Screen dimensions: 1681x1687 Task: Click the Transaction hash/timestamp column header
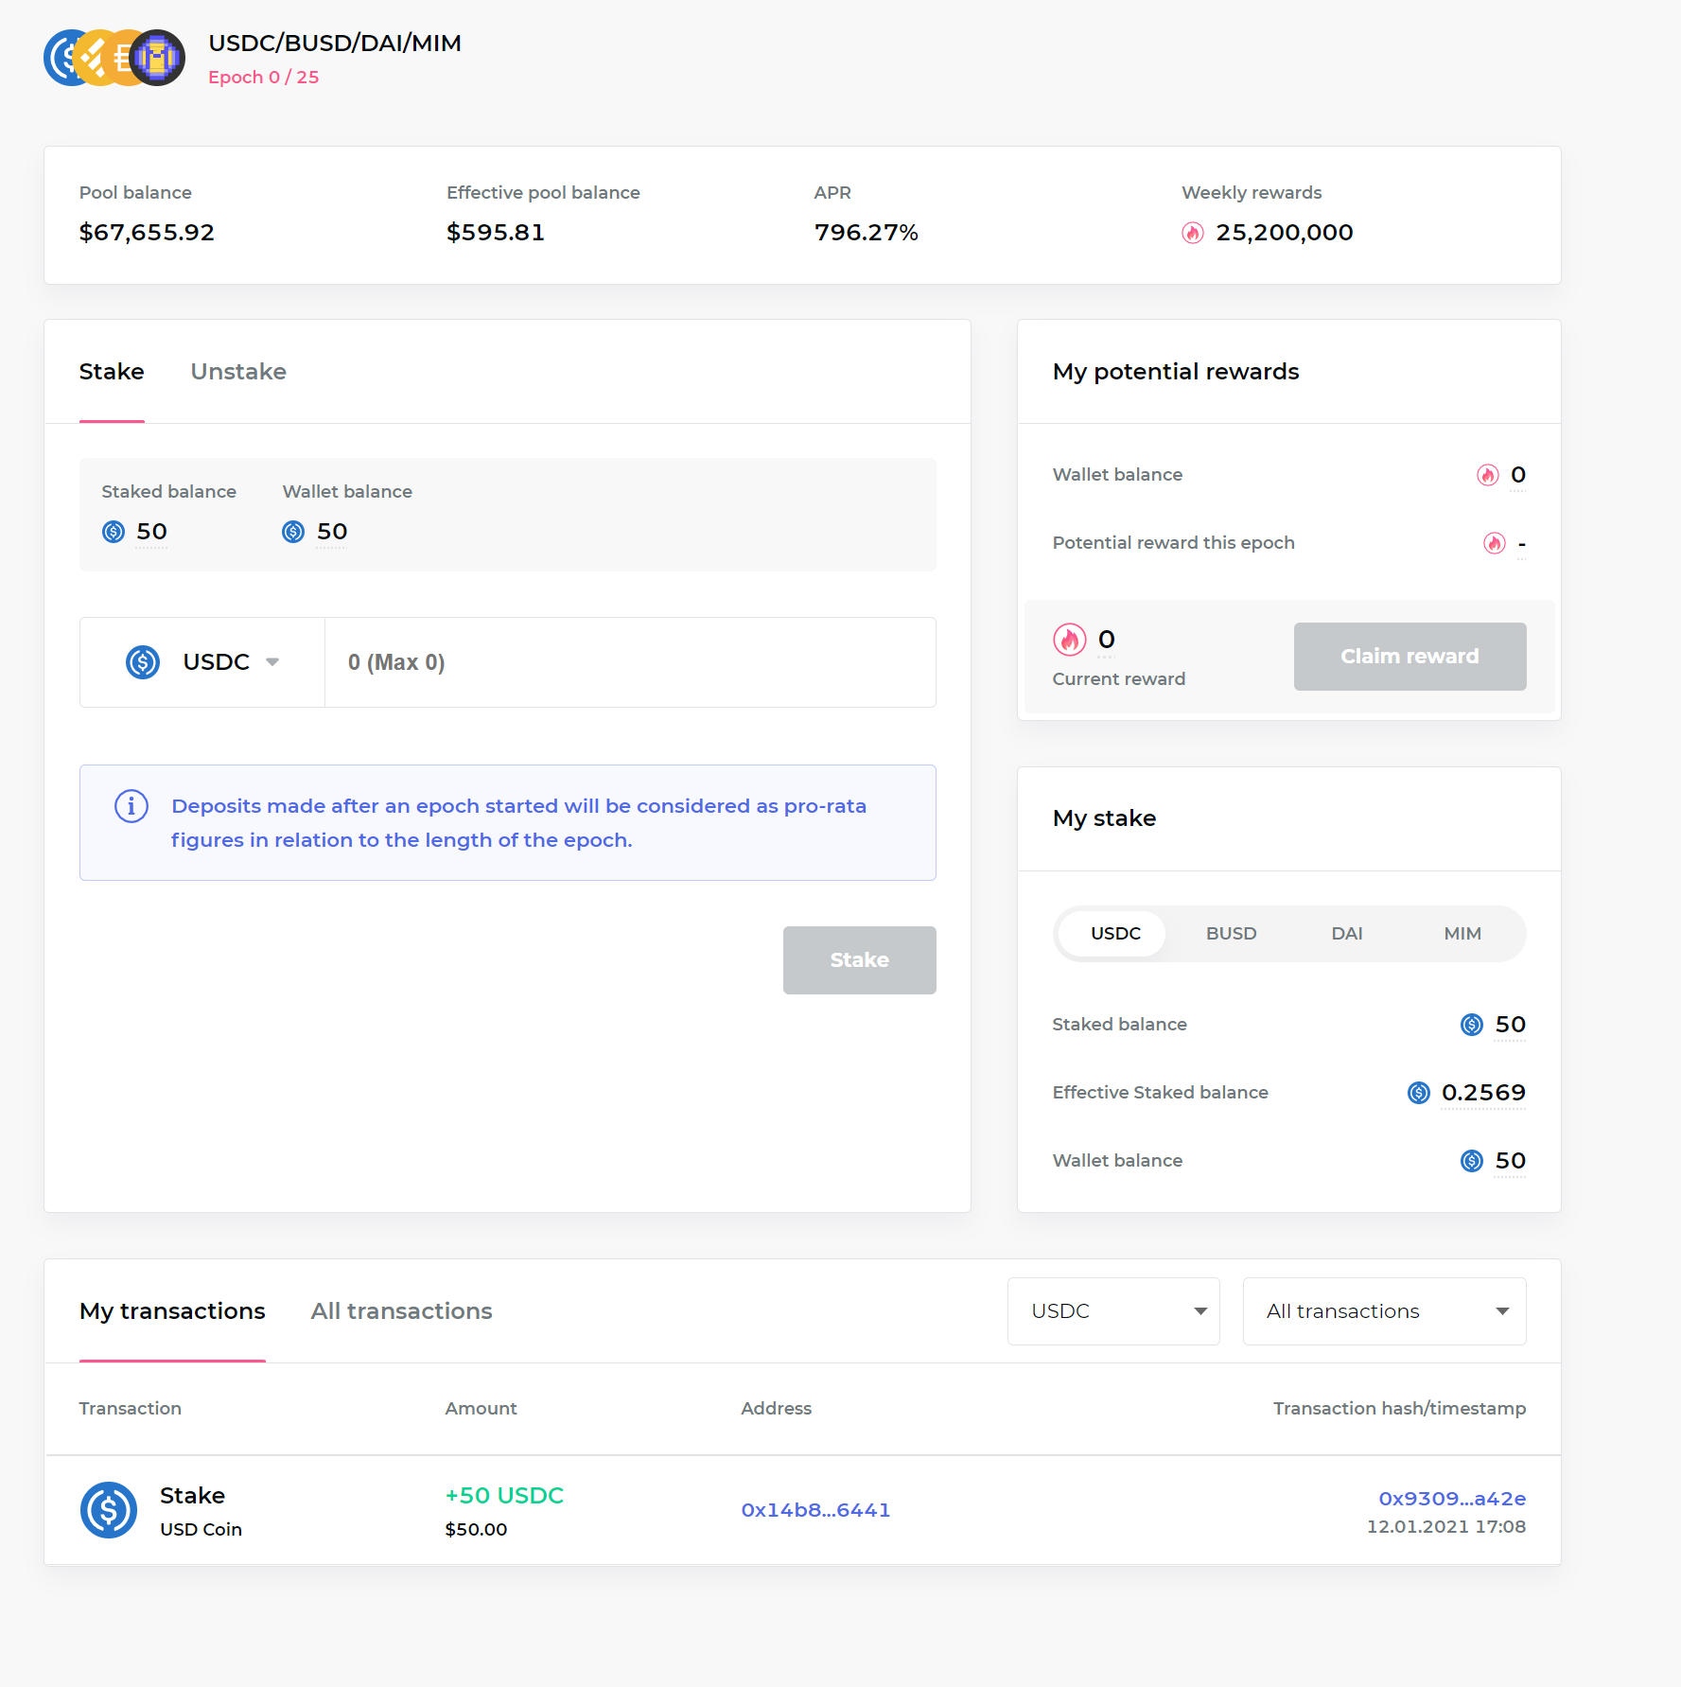coord(1399,1409)
